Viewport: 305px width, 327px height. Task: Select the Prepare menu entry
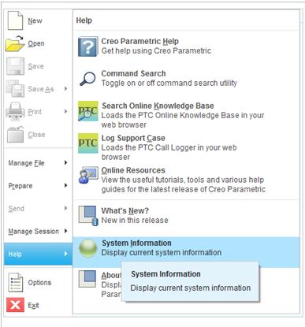[x=38, y=186]
